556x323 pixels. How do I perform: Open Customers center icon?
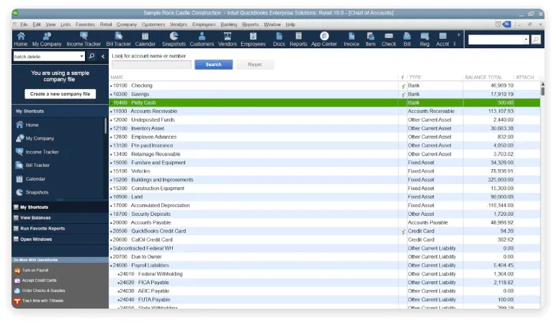(x=202, y=40)
